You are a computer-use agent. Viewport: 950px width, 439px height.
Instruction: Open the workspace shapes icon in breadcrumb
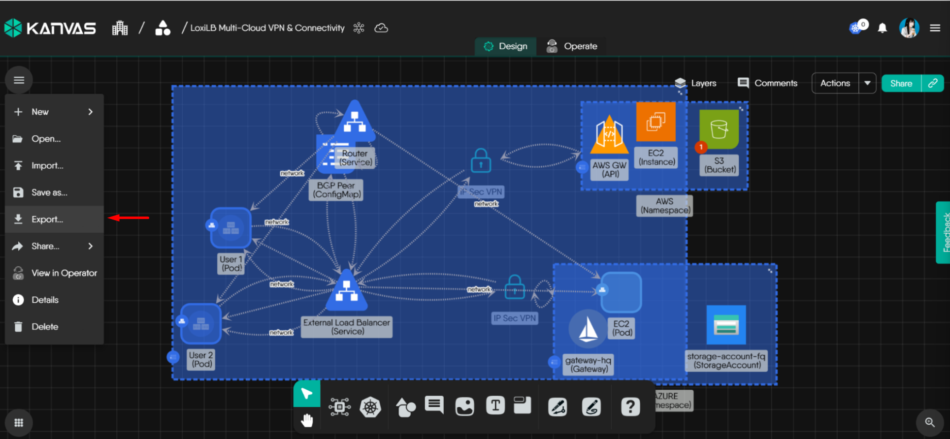click(163, 28)
